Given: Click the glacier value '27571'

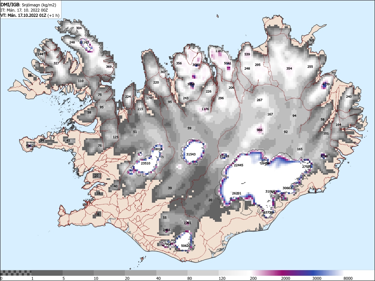Looking at the screenshot, I should click(x=307, y=167).
